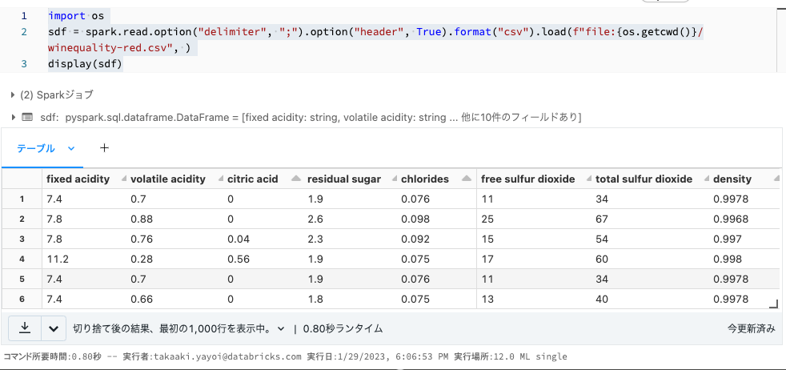The width and height of the screenshot is (786, 370).
Task: Click the fixed acidity column header
Action: click(x=78, y=179)
